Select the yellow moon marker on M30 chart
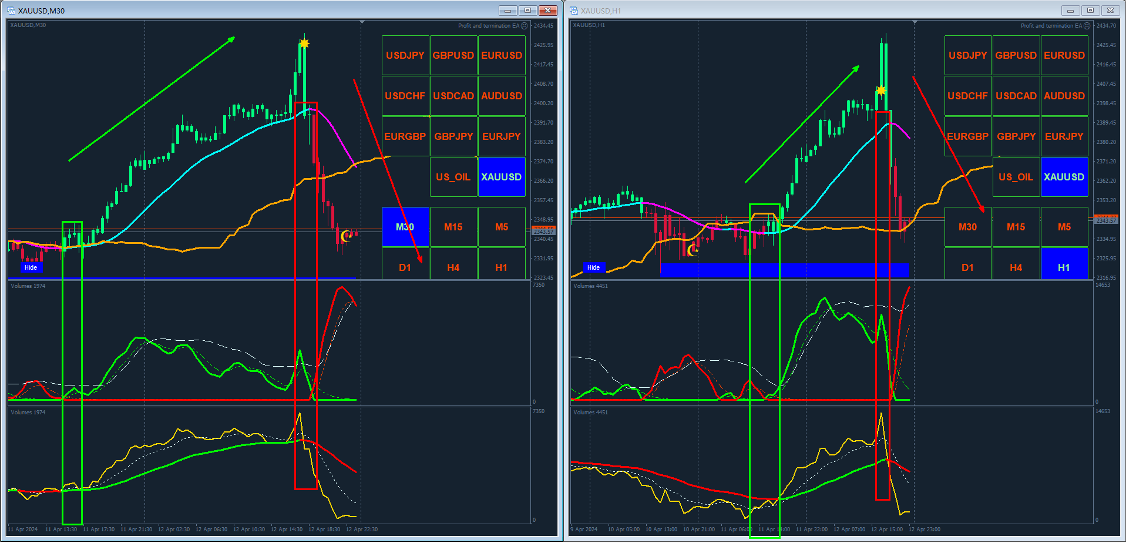 pyautogui.click(x=347, y=236)
